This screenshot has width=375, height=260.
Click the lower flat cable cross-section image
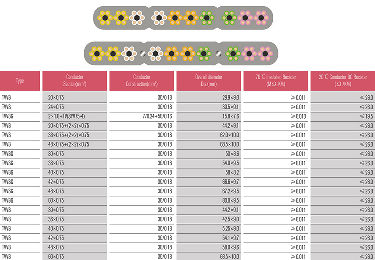point(182,52)
